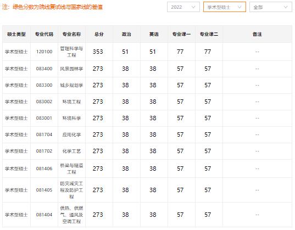Click the 环境工程 major name
Screen dimensions: 295x230
(x=71, y=102)
